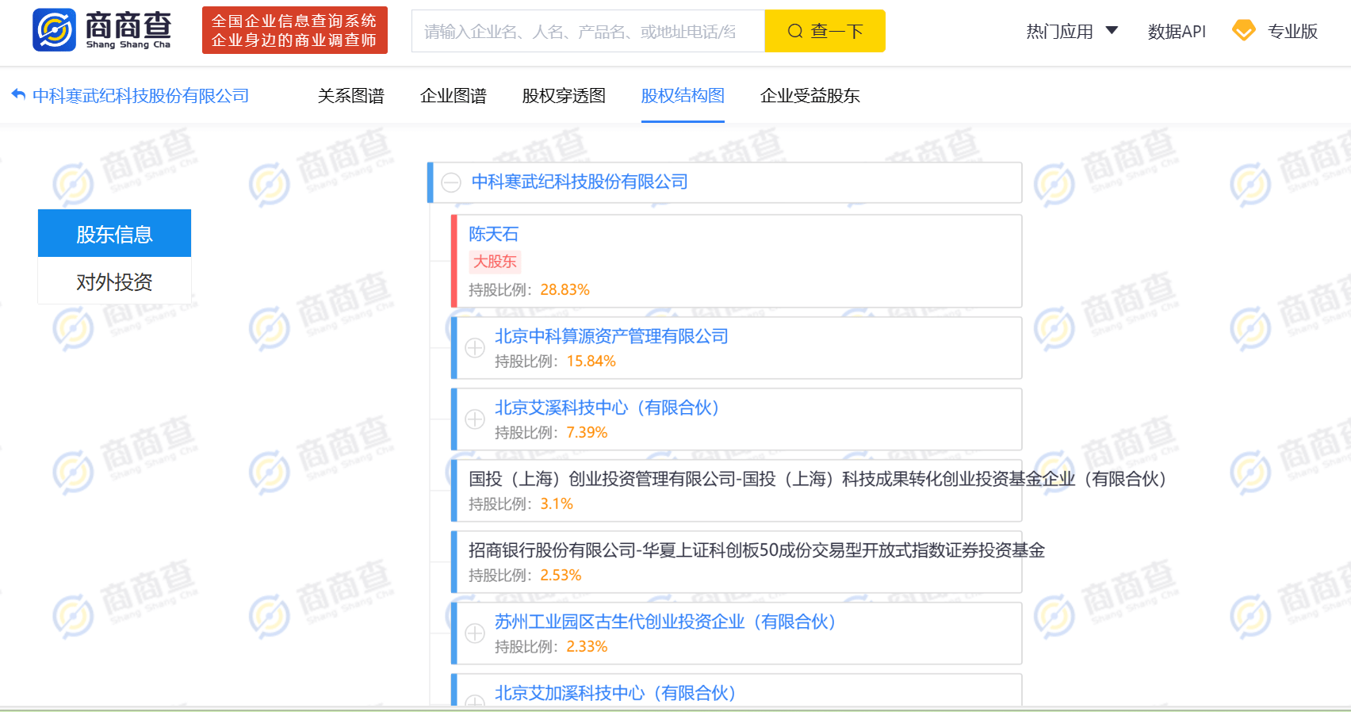Click the red 全国企业信息查询系统 banner
The width and height of the screenshot is (1351, 712).
tap(295, 30)
